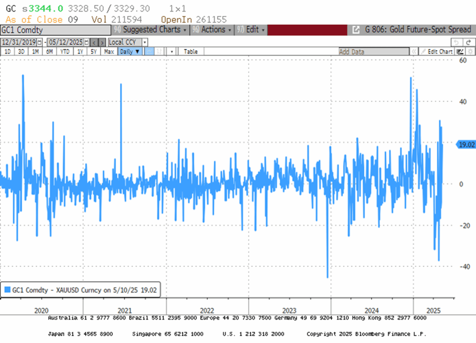476x343 pixels.
Task: Switch to candlestick chart style icon
Action: coord(159,51)
